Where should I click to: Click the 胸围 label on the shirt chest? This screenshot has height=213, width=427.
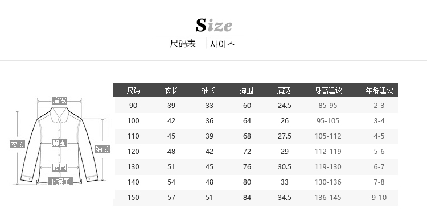click(x=59, y=143)
